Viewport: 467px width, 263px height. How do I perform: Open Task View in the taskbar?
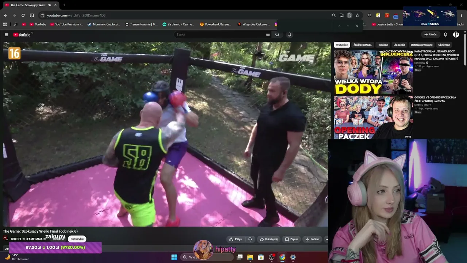pyautogui.click(x=240, y=257)
